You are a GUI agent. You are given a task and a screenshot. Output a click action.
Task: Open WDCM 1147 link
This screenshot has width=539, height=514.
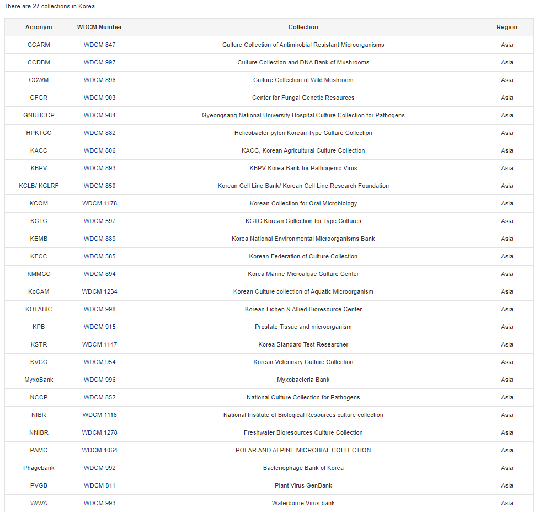[99, 344]
